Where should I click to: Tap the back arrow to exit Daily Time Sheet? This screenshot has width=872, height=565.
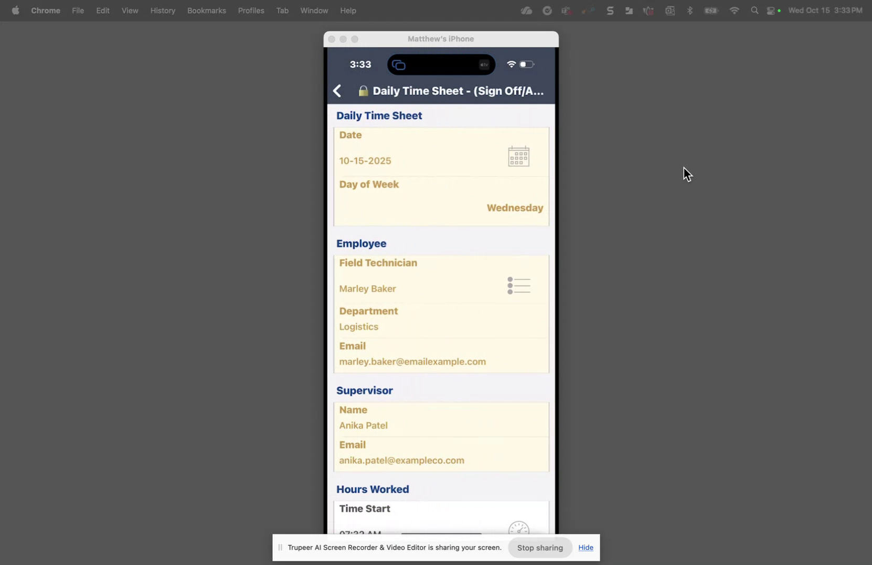click(337, 91)
